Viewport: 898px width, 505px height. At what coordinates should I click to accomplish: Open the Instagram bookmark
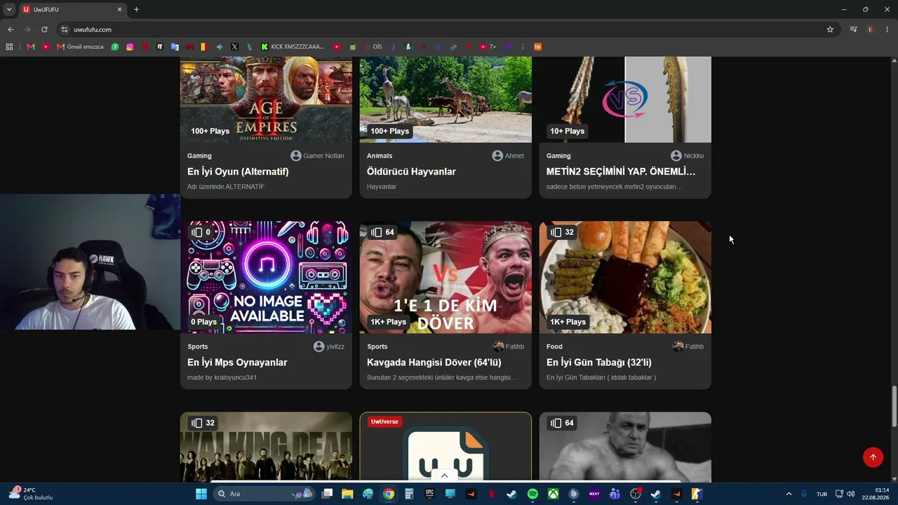130,47
